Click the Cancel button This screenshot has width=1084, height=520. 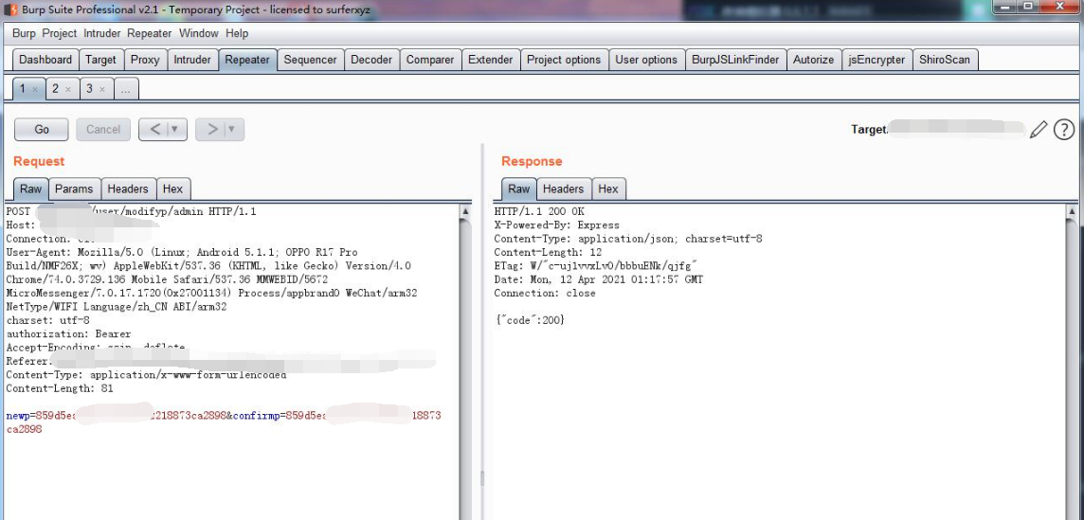pos(103,130)
